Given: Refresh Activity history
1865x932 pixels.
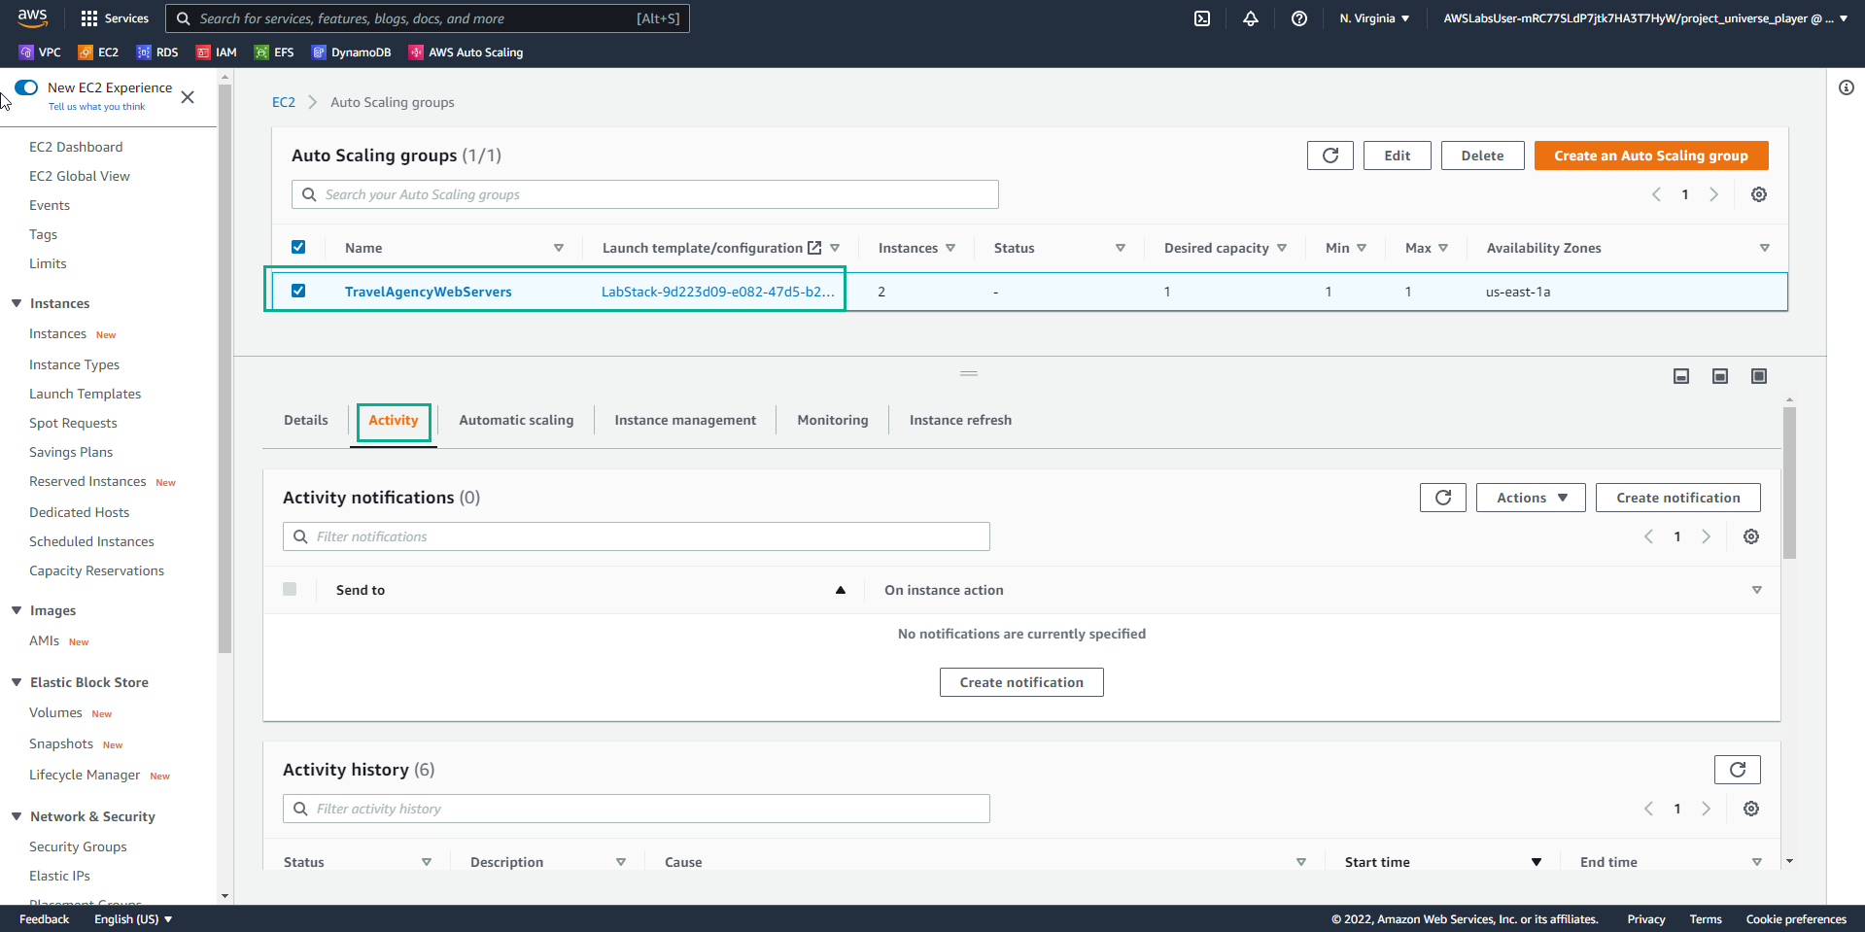Looking at the screenshot, I should (1737, 770).
